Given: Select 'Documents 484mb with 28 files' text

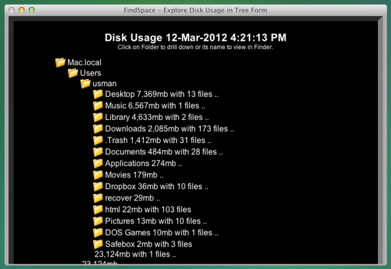Looking at the screenshot, I should [x=164, y=151].
